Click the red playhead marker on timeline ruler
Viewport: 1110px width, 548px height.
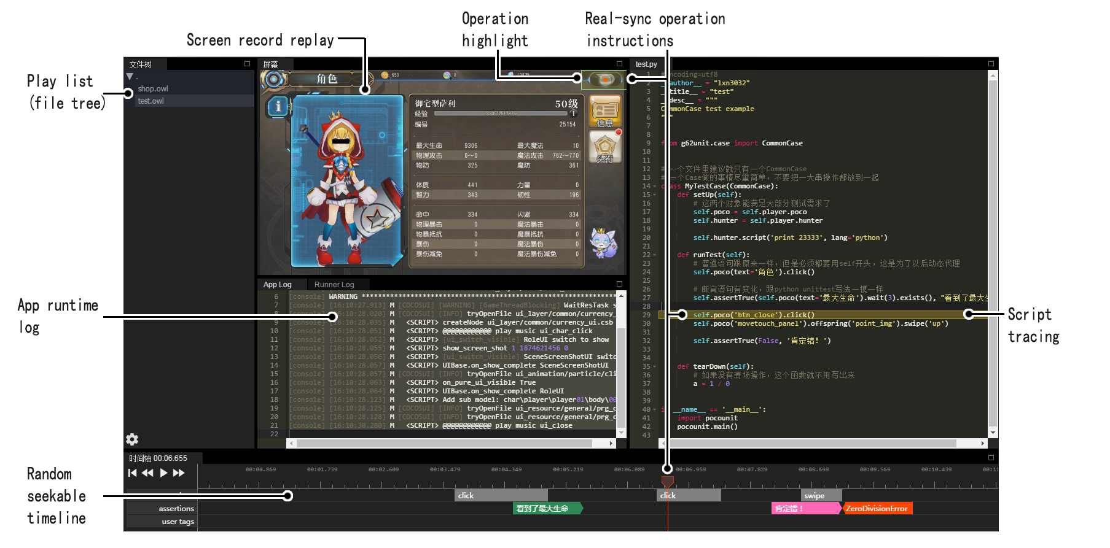668,482
